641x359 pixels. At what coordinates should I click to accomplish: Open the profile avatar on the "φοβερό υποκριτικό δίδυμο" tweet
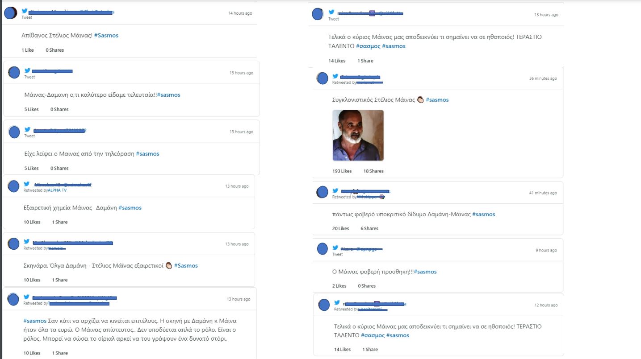click(x=323, y=193)
